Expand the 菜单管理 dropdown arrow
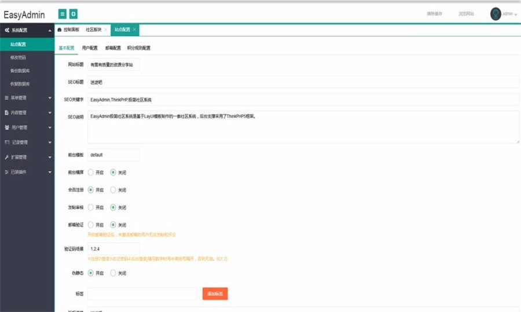The height and width of the screenshot is (312, 521). [x=50, y=98]
